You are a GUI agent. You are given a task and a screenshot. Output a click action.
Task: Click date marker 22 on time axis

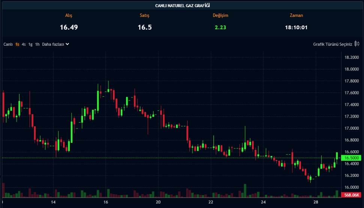point(211,202)
